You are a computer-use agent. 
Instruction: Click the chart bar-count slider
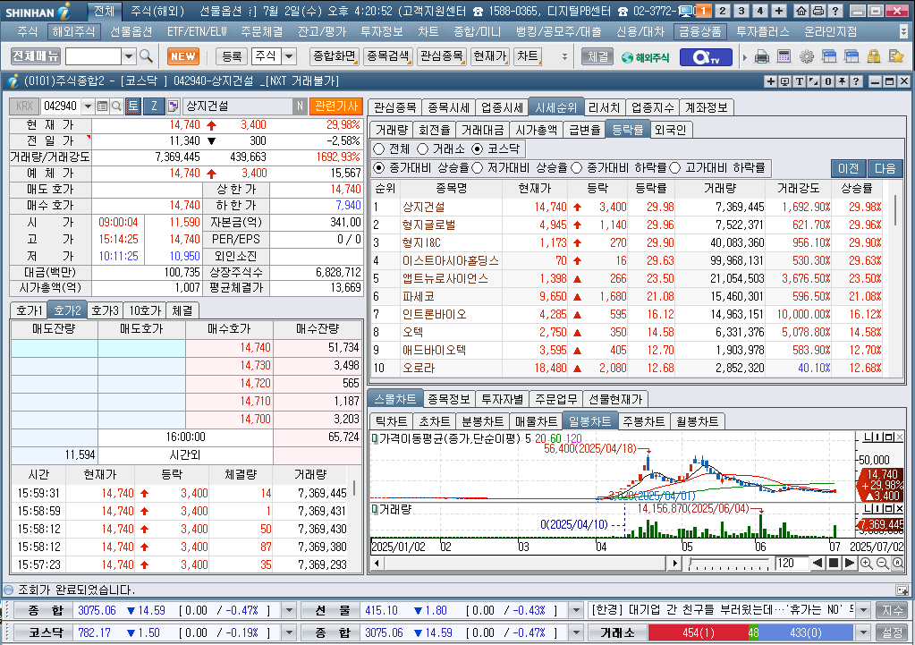729,564
